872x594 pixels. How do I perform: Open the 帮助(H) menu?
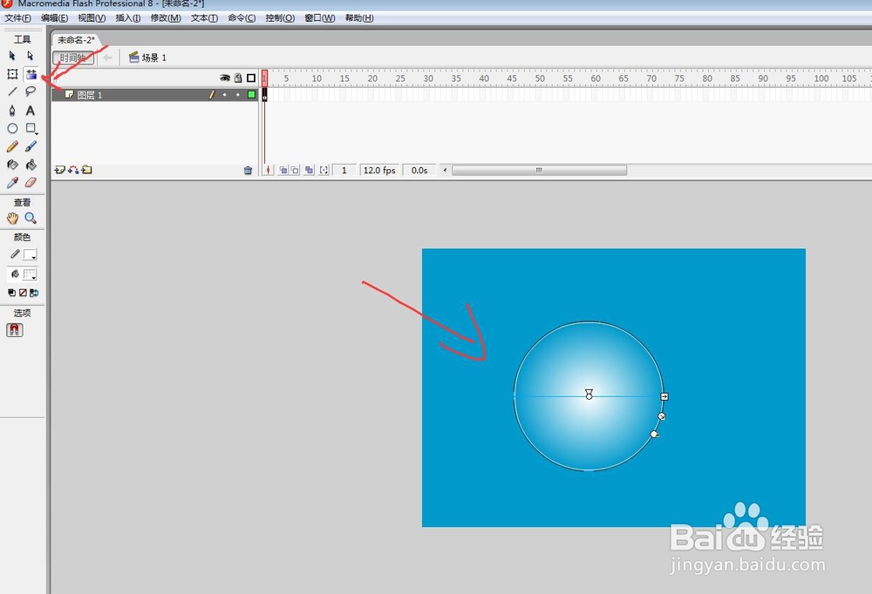tap(359, 17)
